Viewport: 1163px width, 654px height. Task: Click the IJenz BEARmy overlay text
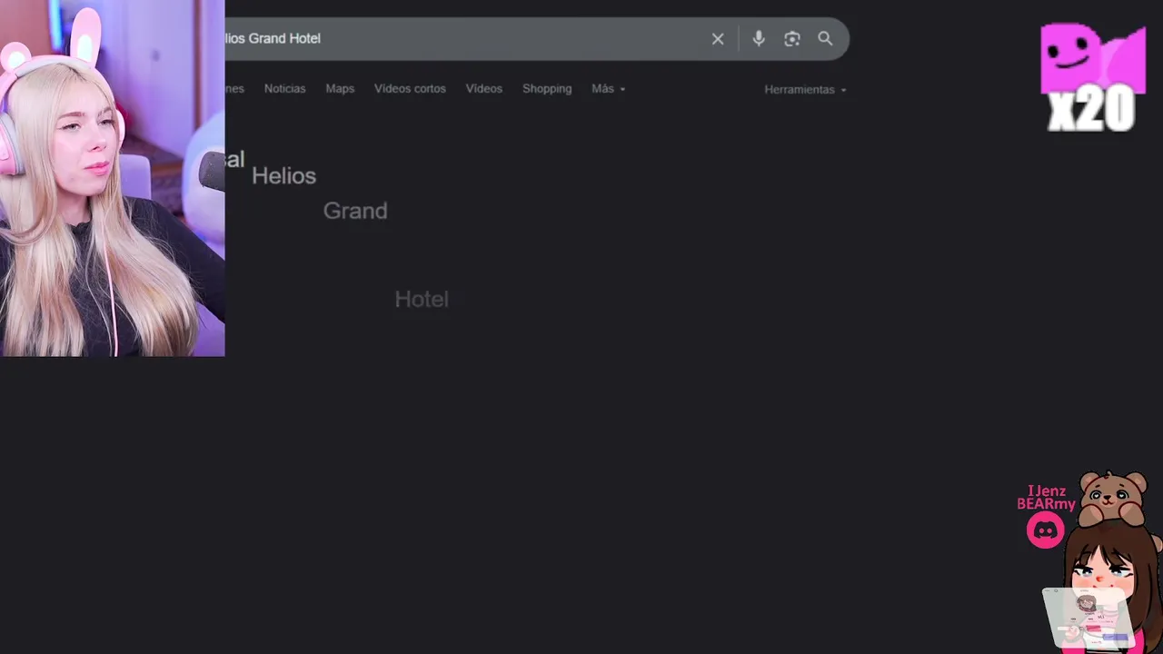(x=1046, y=497)
